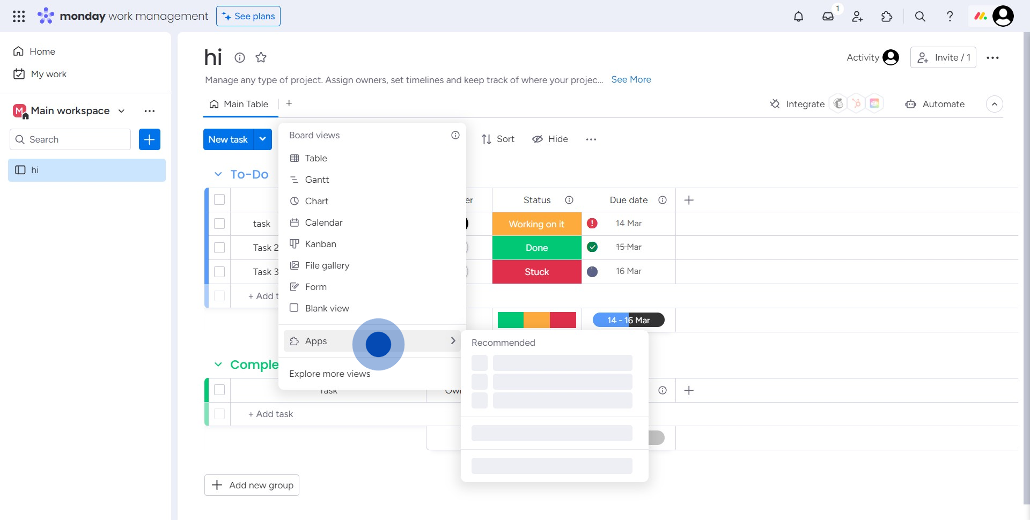Click the search magnifier in top bar
This screenshot has width=1030, height=520.
coord(920,17)
